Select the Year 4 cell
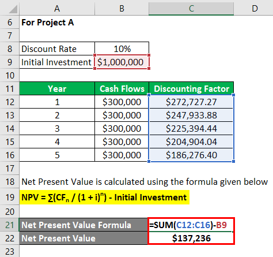 coord(57,141)
